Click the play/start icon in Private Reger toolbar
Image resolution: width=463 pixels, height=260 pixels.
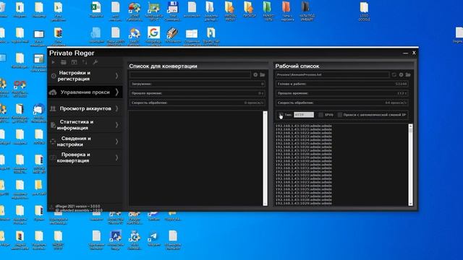(x=53, y=62)
